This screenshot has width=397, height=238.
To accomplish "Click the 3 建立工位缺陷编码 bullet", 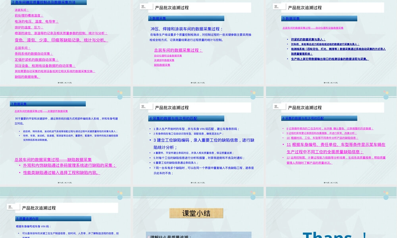I will click(204, 144).
